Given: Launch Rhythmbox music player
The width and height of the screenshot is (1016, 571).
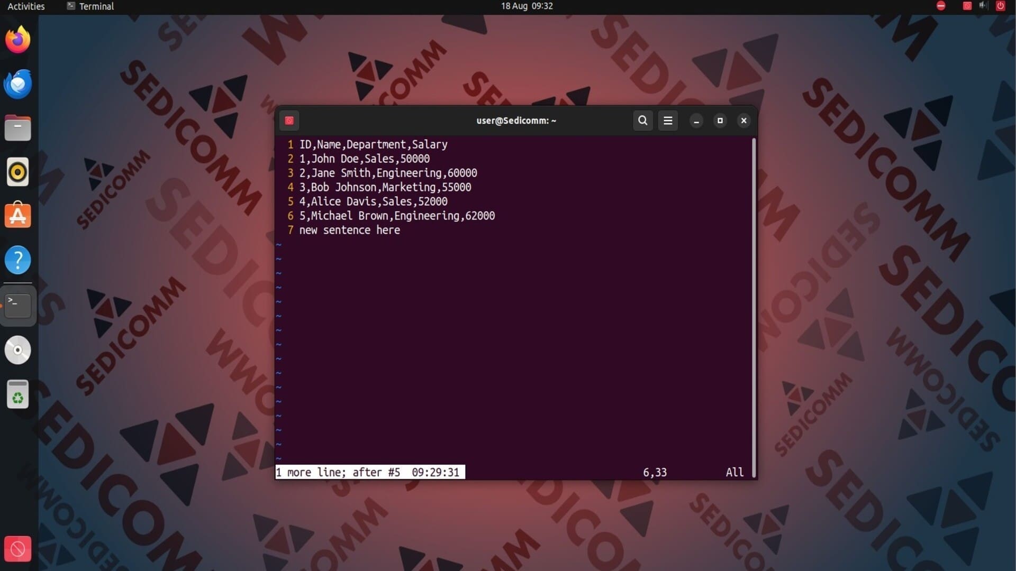Looking at the screenshot, I should 17,172.
